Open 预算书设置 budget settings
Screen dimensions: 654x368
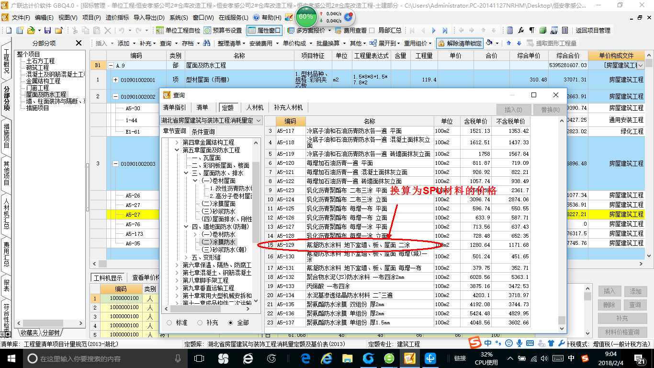[223, 30]
